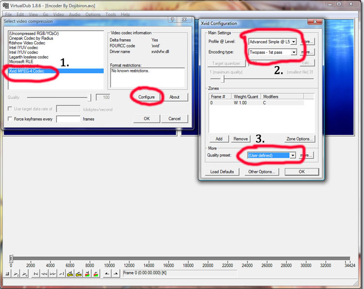Screen dimensions: 364x289
Task: Click the Frame 0 position readout field
Action: [x=180, y=273]
